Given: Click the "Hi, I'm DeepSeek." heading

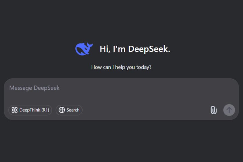Looking at the screenshot, I should pyautogui.click(x=135, y=49).
